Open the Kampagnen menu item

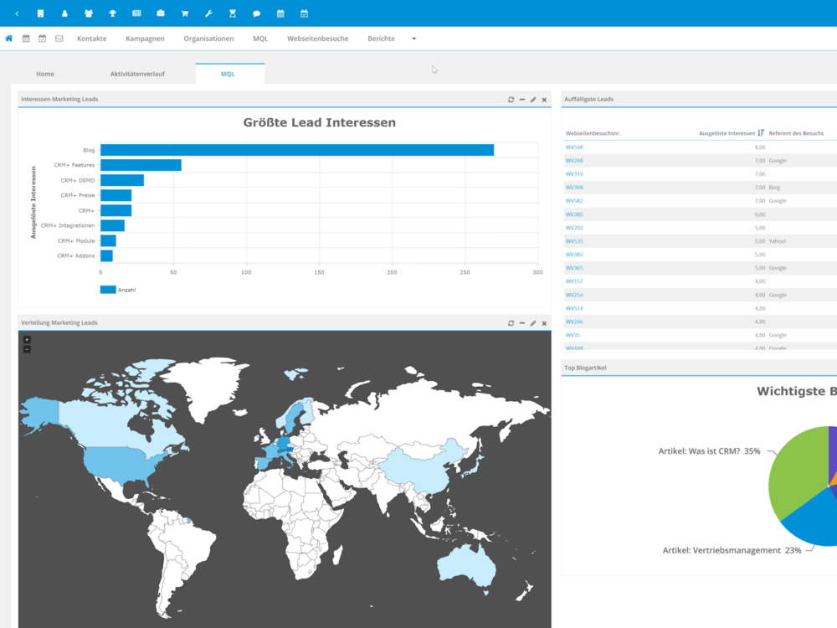145,39
